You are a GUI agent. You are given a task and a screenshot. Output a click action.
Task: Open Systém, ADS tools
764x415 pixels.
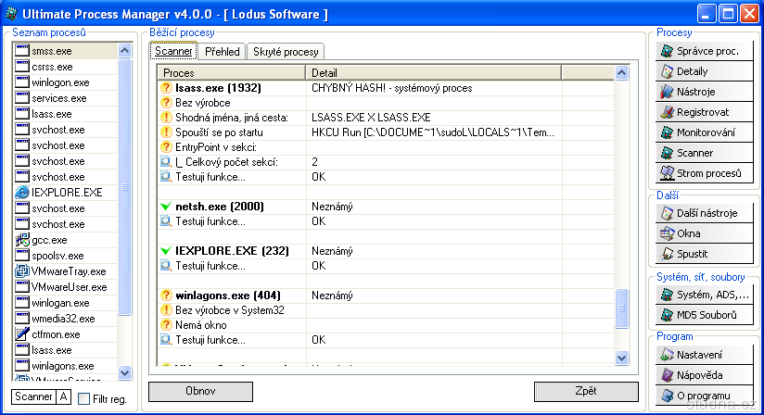click(x=704, y=295)
